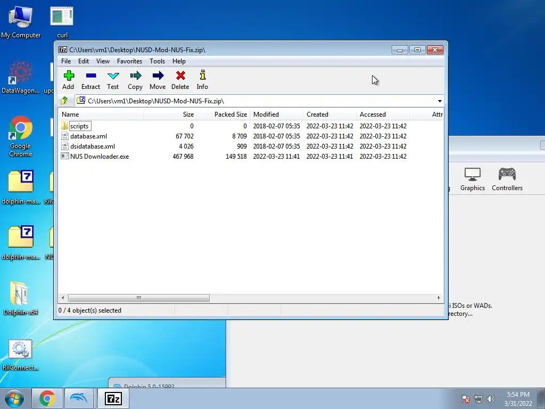Click the horizontal scrollbar thumb
The image size is (545, 409).
coord(139,298)
